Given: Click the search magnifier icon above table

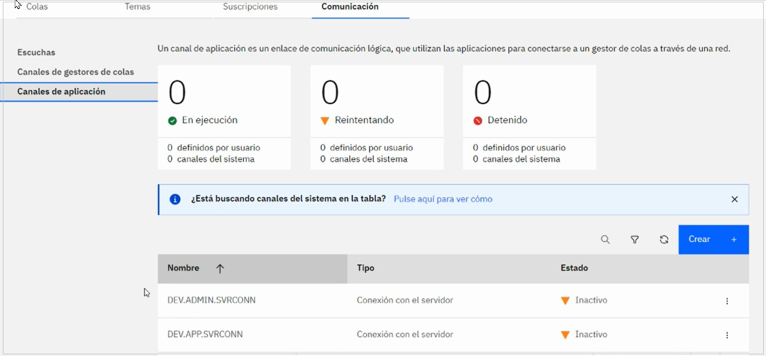Looking at the screenshot, I should [x=605, y=240].
